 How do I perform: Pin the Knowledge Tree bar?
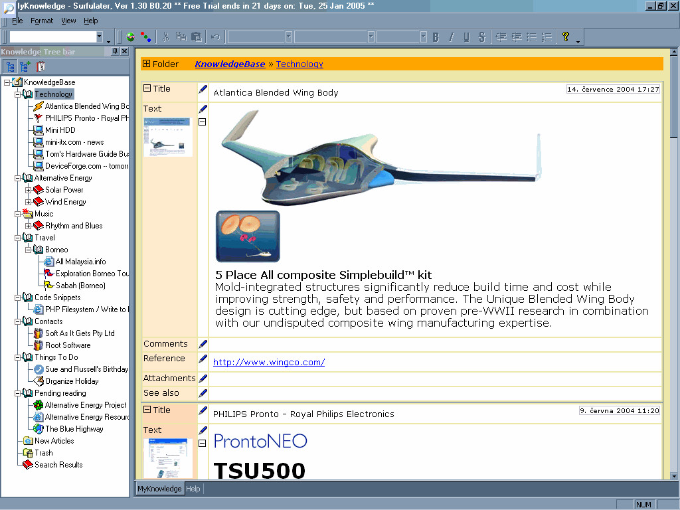click(115, 52)
